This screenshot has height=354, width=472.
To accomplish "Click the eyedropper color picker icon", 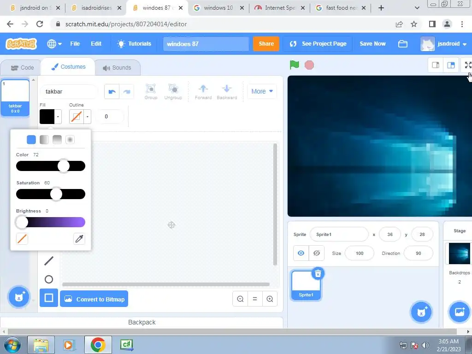I will pyautogui.click(x=79, y=239).
